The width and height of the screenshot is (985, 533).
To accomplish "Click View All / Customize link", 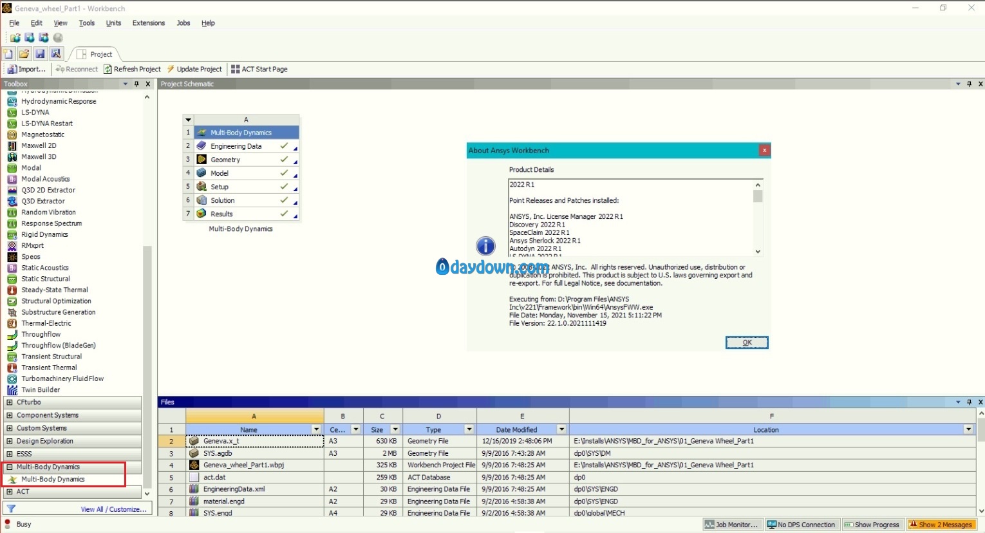I will pyautogui.click(x=113, y=509).
